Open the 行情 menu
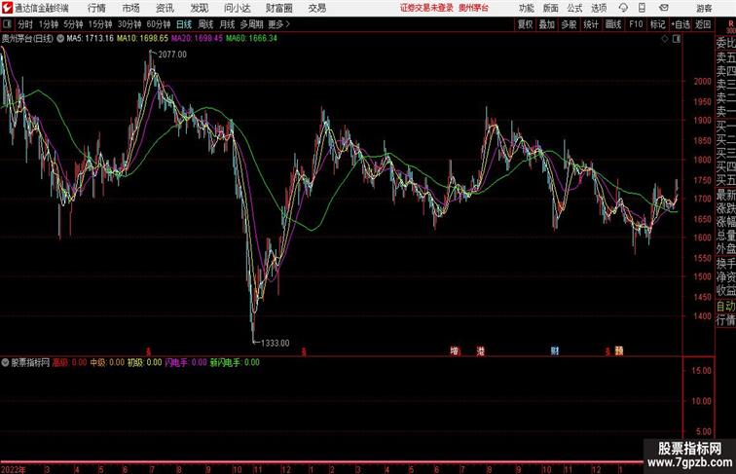 tap(96, 8)
